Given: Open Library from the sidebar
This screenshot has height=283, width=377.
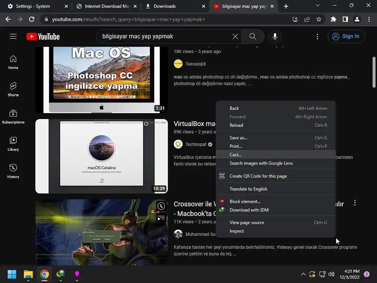Looking at the screenshot, I should [x=13, y=144].
